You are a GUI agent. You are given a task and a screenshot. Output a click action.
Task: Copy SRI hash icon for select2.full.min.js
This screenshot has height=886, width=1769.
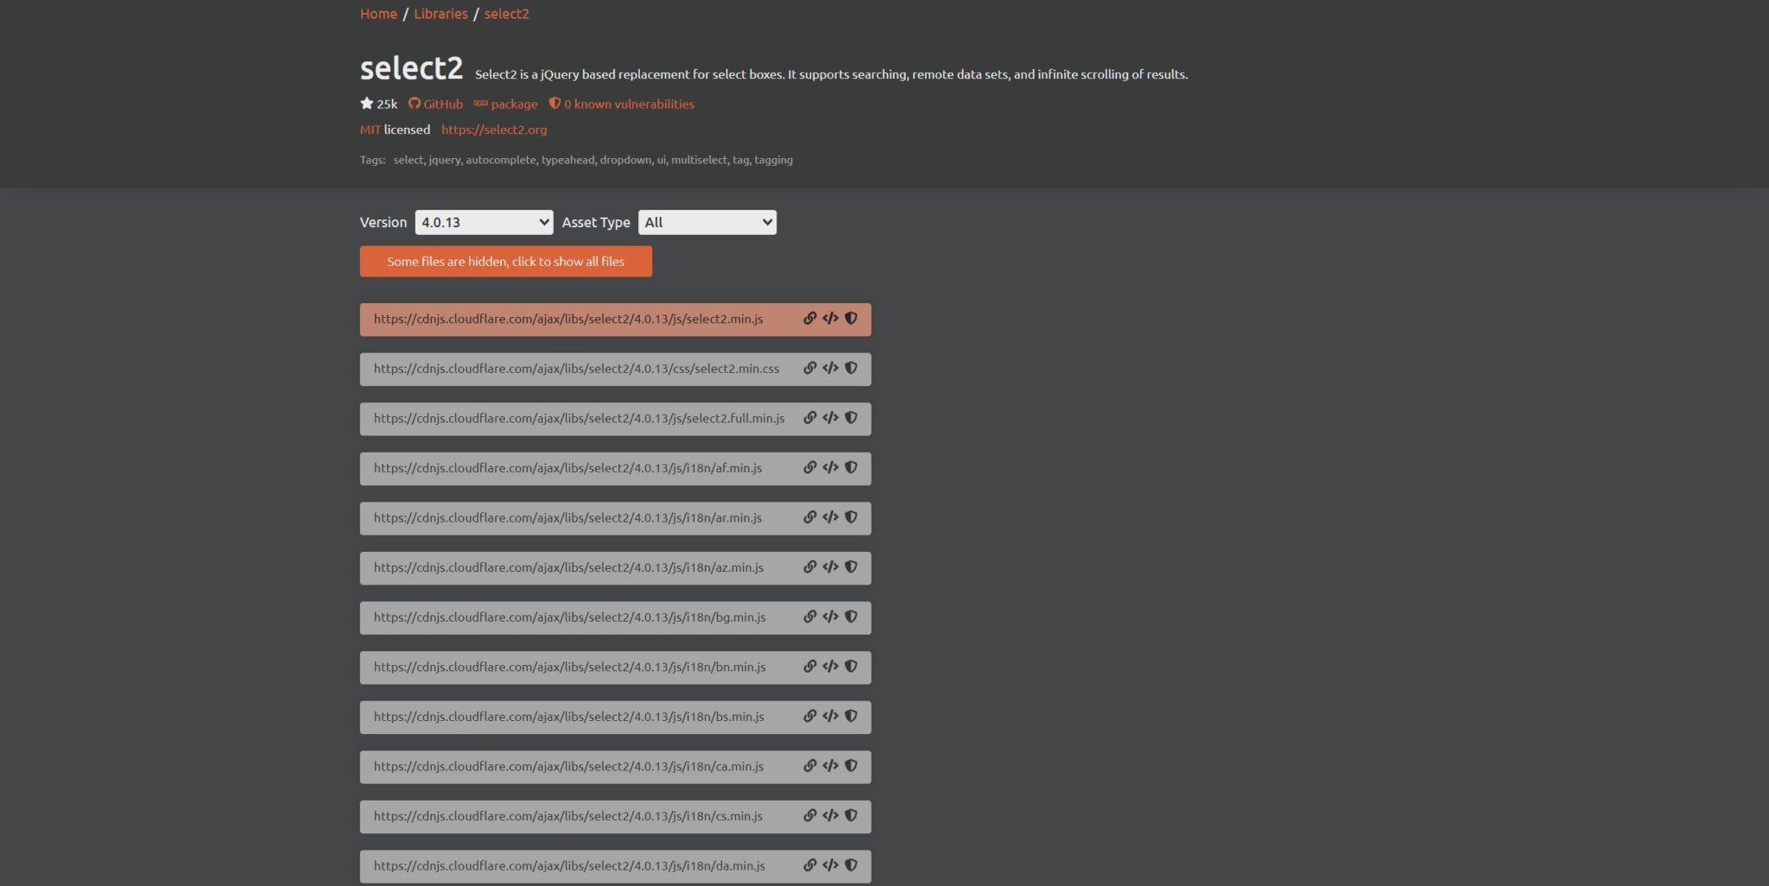[x=851, y=418]
